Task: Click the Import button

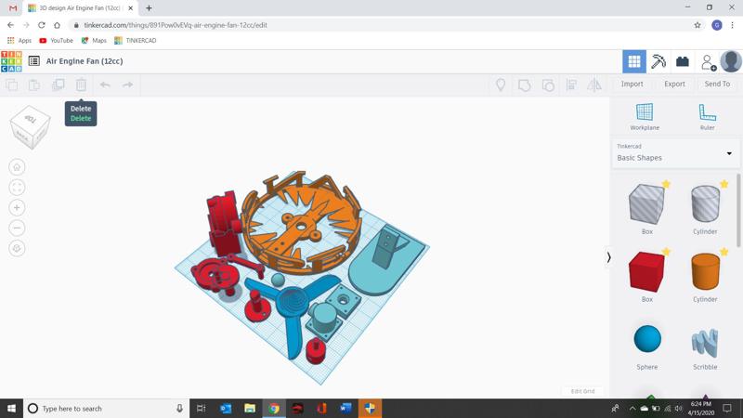Action: pos(632,84)
